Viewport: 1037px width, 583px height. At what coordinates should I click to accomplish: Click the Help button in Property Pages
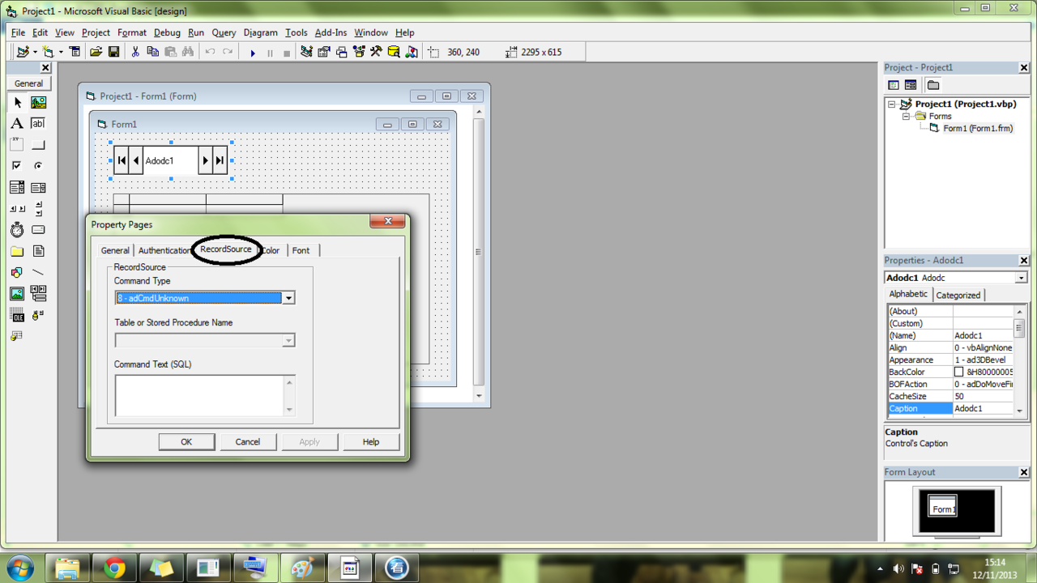tap(371, 442)
